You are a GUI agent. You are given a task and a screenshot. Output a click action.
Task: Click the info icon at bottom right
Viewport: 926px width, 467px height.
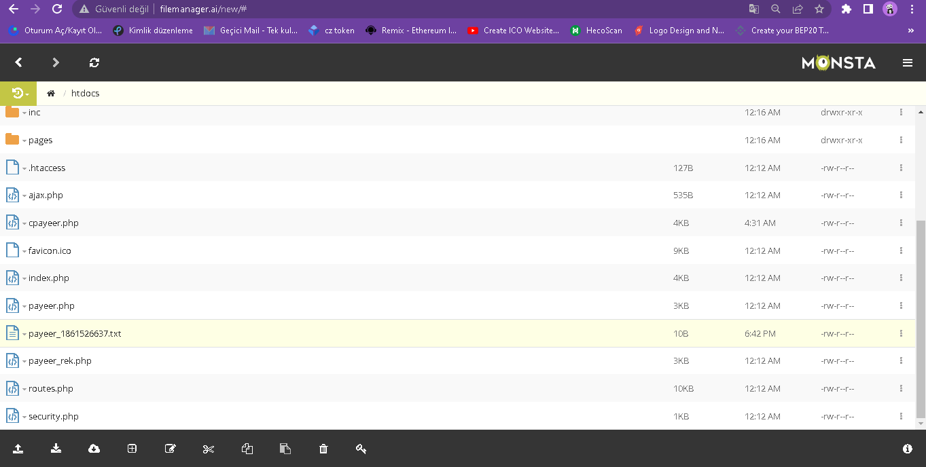(x=908, y=449)
